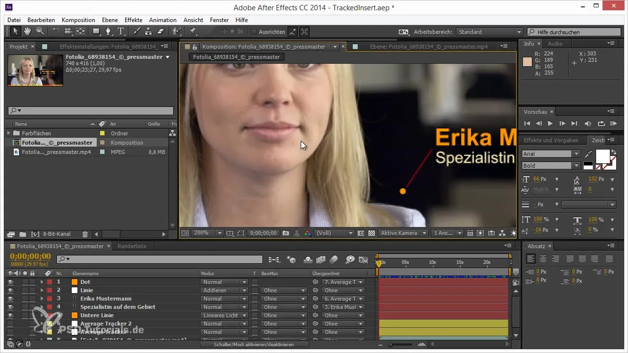
Task: Select the Pen tool
Action: click(x=109, y=31)
